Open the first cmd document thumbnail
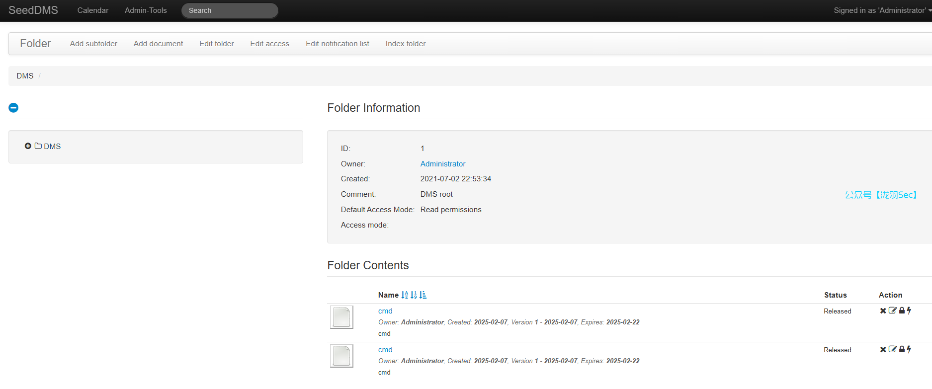The width and height of the screenshot is (932, 389). 341,317
